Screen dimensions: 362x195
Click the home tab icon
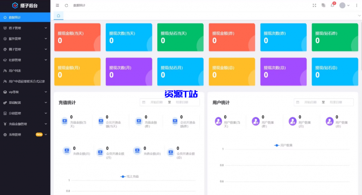tap(58, 16)
